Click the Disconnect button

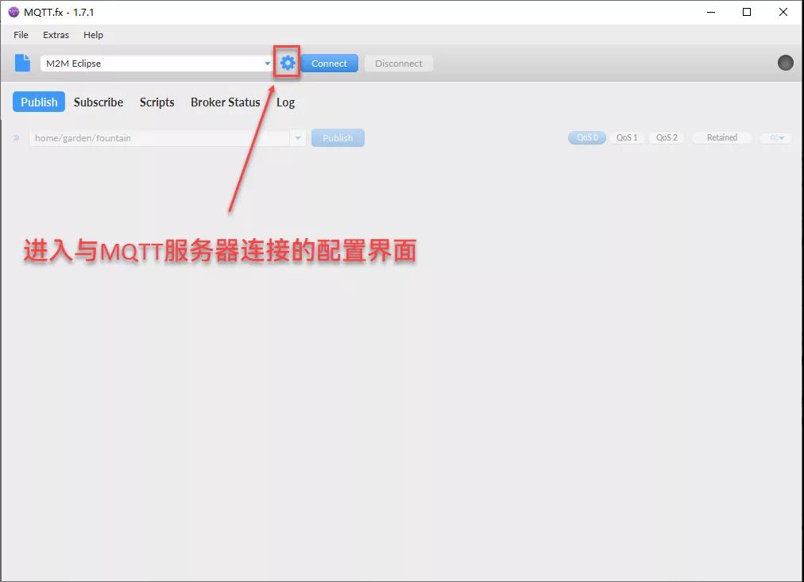398,64
